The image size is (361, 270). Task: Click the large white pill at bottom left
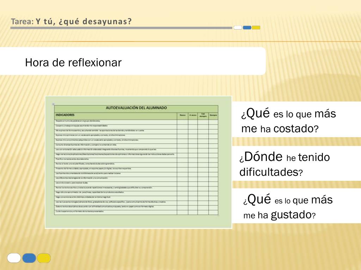pos(14,258)
